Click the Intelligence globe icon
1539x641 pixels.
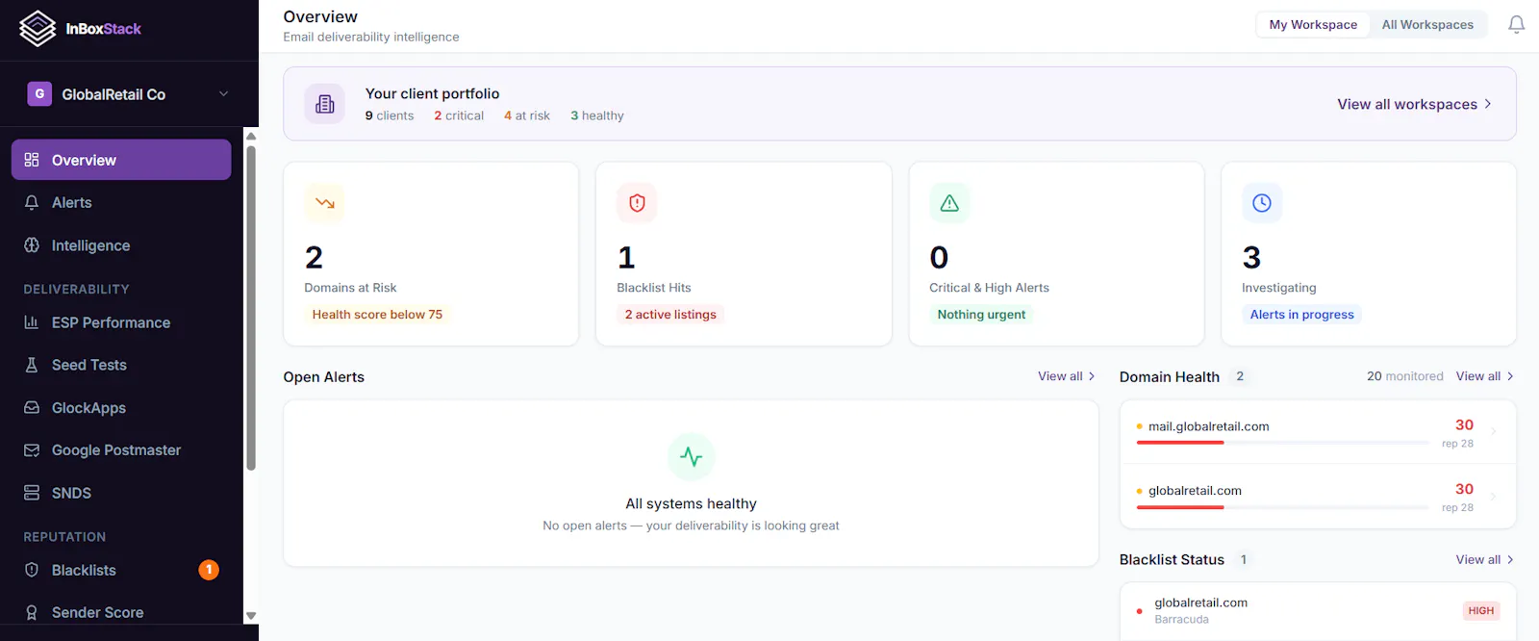pos(32,245)
